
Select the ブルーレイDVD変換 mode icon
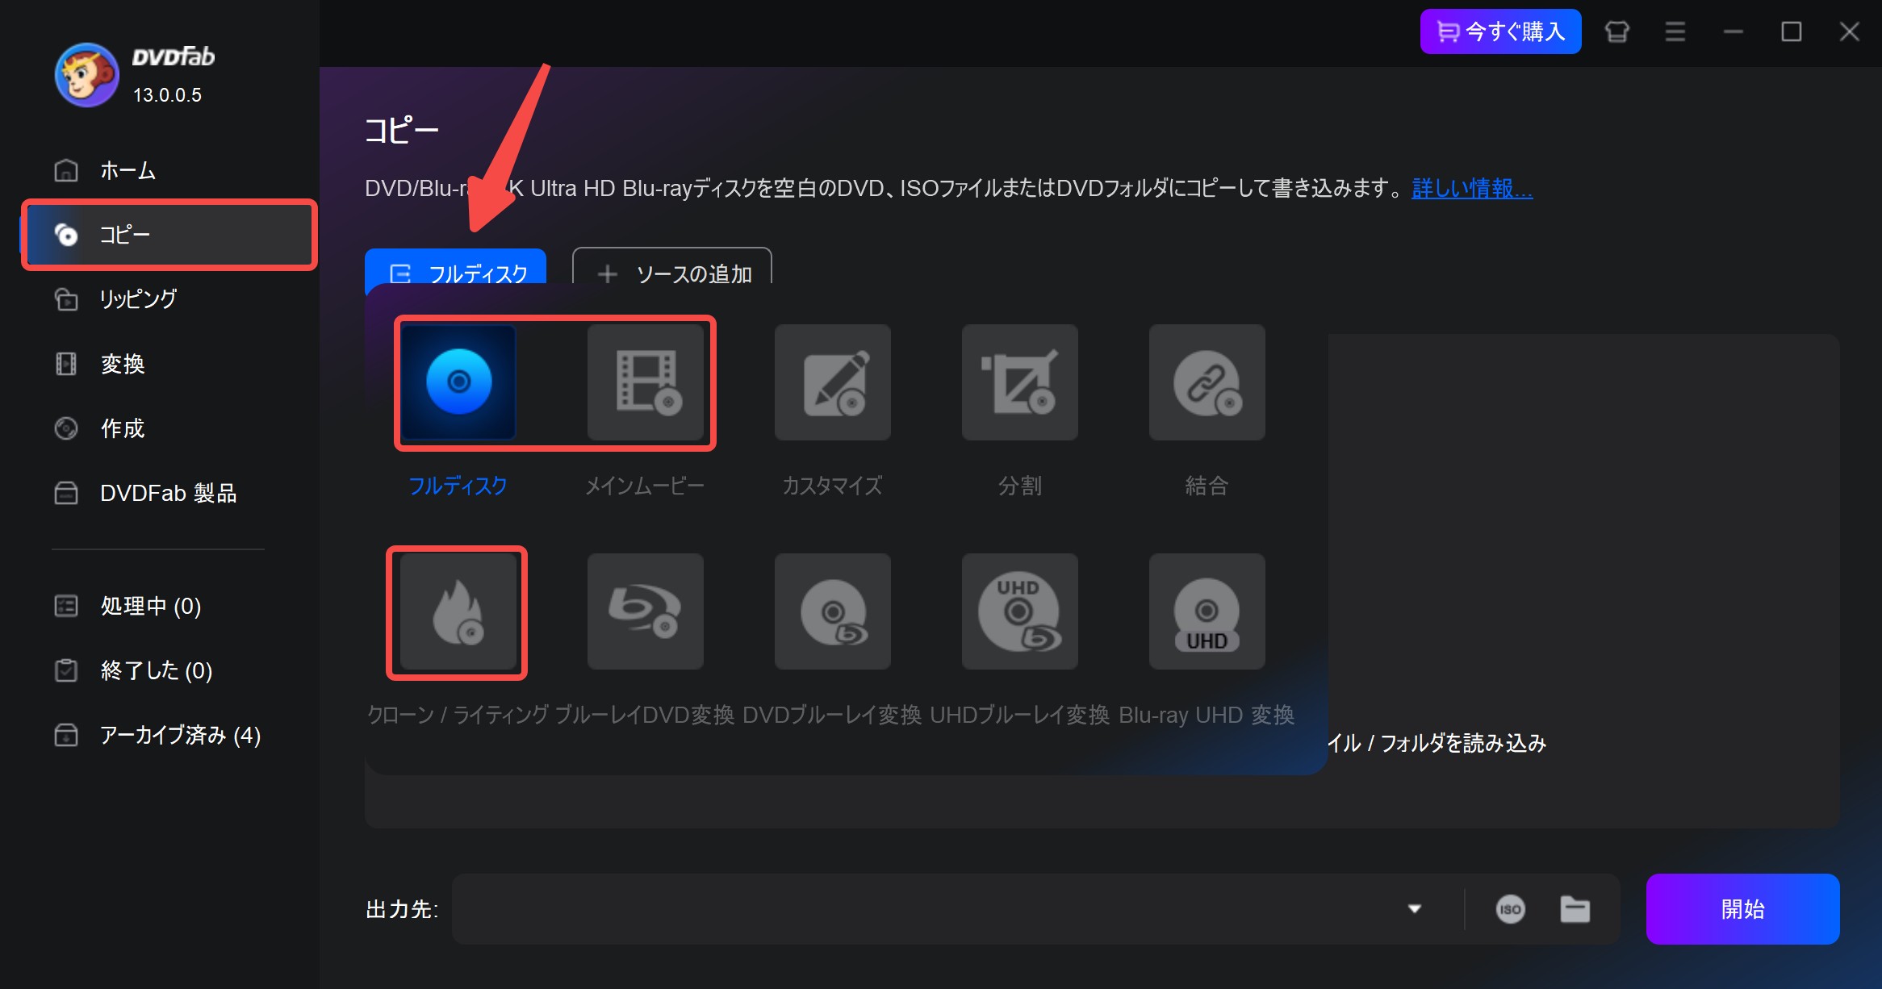pyautogui.click(x=646, y=611)
